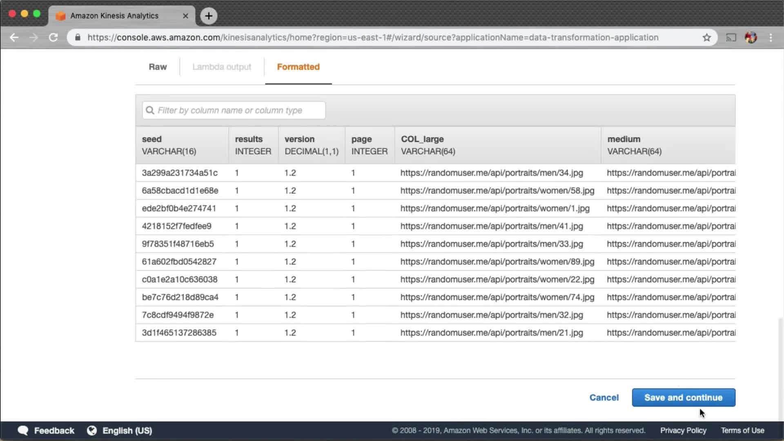784x441 pixels.
Task: Bookmark page with star icon
Action: (x=706, y=38)
